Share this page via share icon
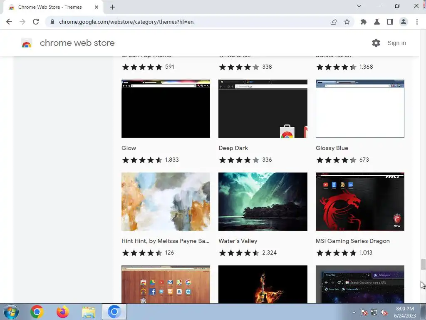 (334, 22)
